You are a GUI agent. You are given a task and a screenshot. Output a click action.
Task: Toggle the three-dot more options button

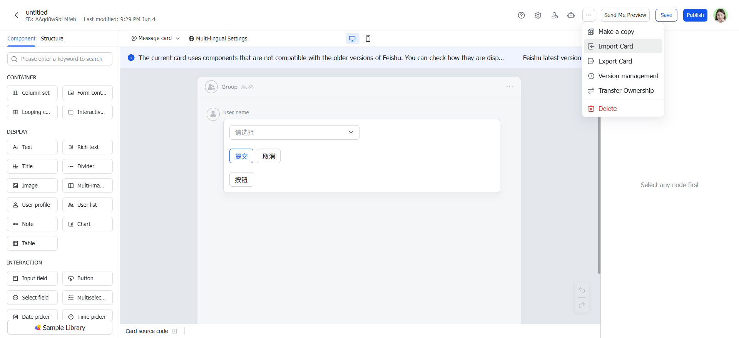(589, 15)
